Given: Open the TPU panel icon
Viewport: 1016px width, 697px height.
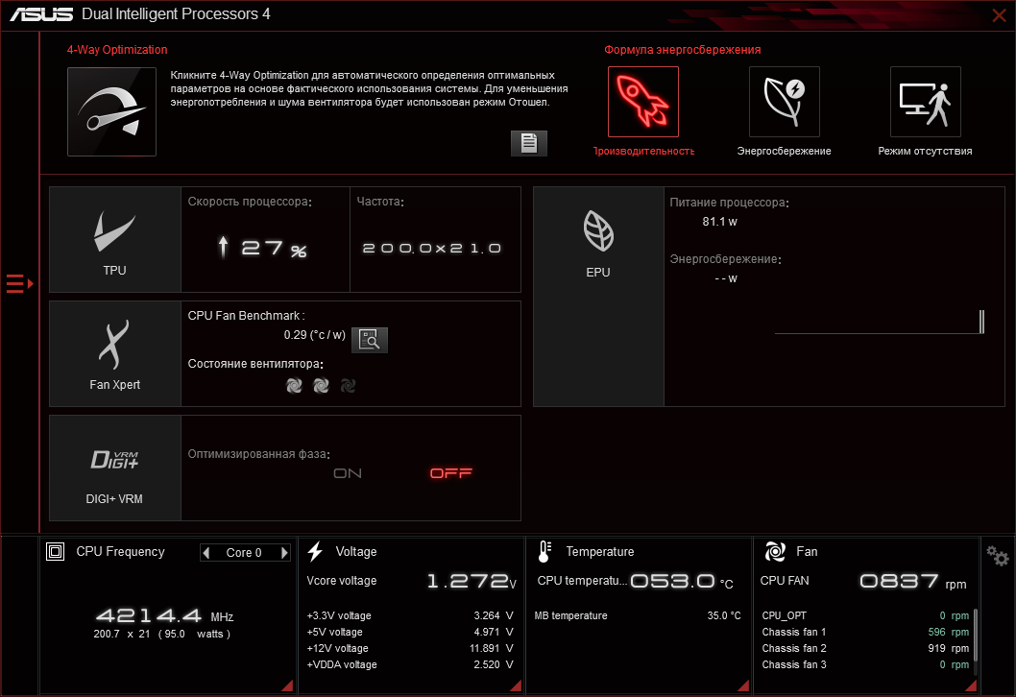Looking at the screenshot, I should click(114, 232).
